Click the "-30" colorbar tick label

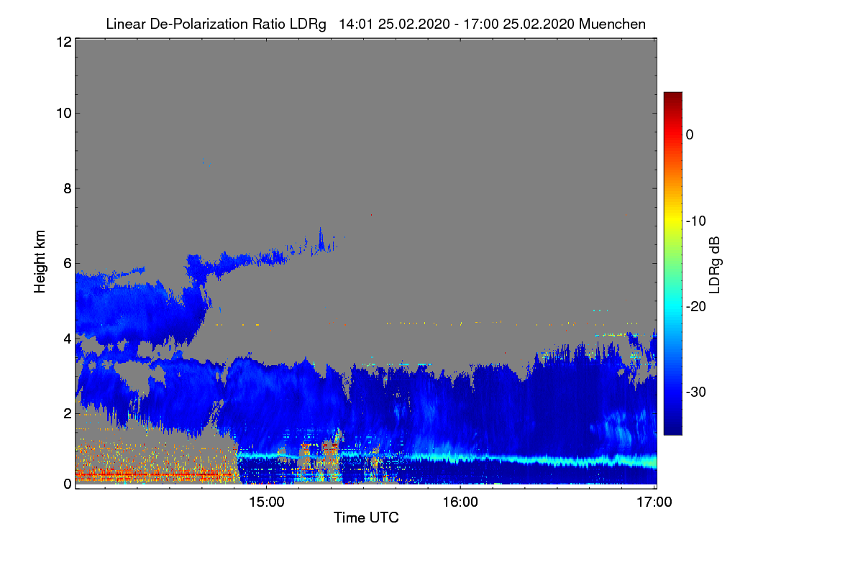[695, 392]
